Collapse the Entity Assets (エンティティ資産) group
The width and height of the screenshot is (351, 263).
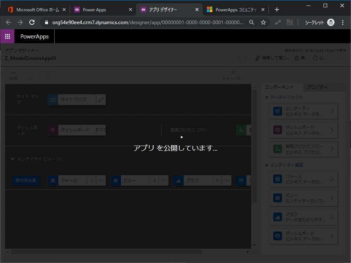pos(267,165)
